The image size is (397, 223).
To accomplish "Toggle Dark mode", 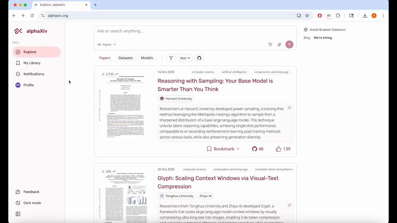I will [x=28, y=203].
